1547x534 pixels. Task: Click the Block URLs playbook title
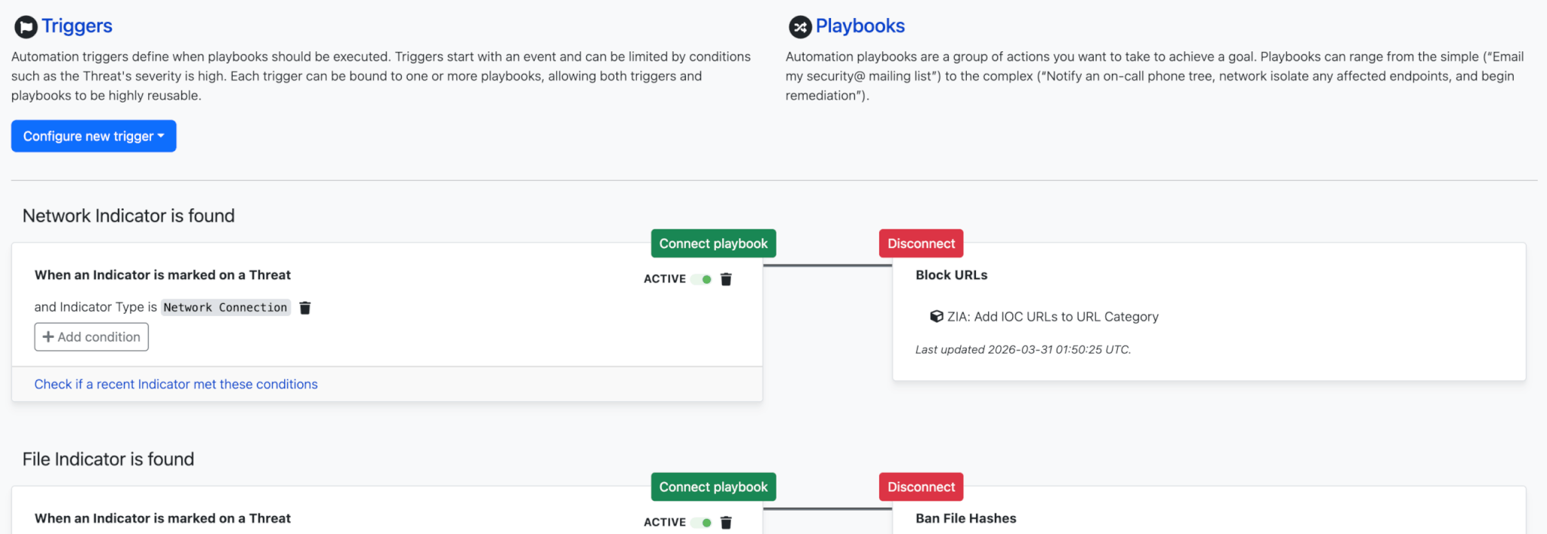[951, 275]
